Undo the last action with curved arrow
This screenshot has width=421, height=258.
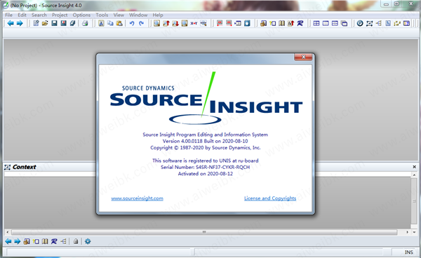(x=132, y=23)
